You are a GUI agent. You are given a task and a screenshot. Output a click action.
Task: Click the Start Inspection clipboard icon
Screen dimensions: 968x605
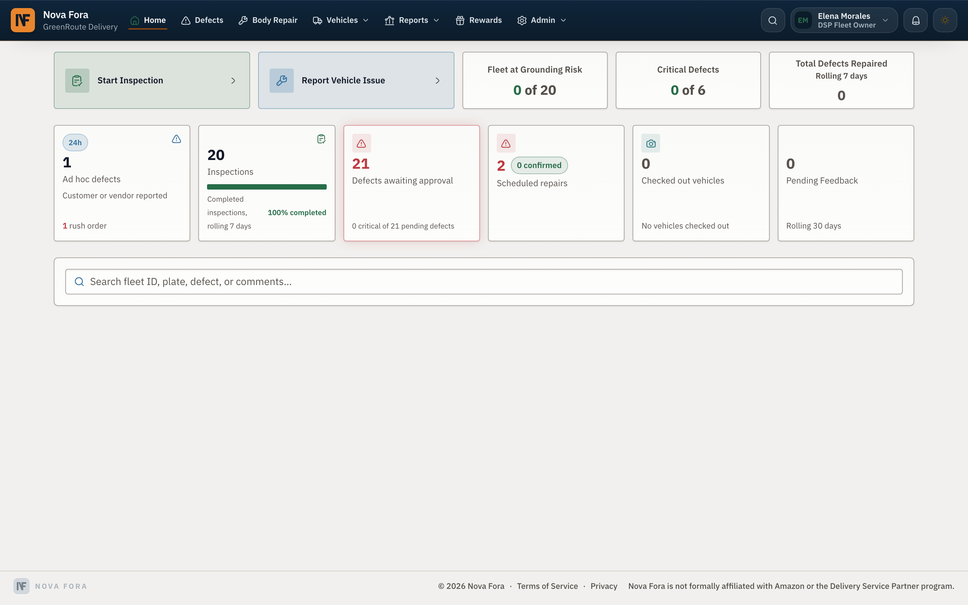(x=77, y=80)
